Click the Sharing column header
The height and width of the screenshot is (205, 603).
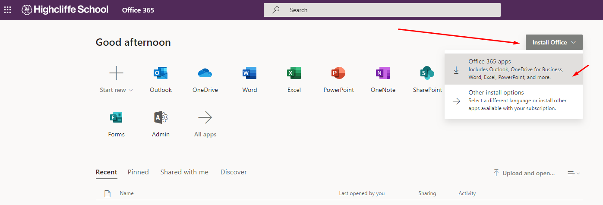click(427, 193)
